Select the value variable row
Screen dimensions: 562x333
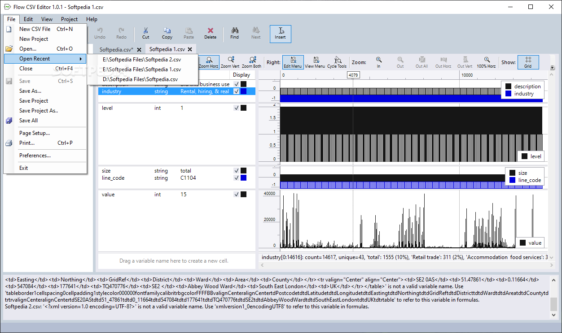(x=177, y=195)
